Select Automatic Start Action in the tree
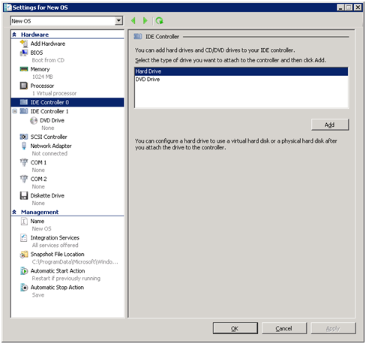This screenshot has width=366, height=344. [x=58, y=270]
